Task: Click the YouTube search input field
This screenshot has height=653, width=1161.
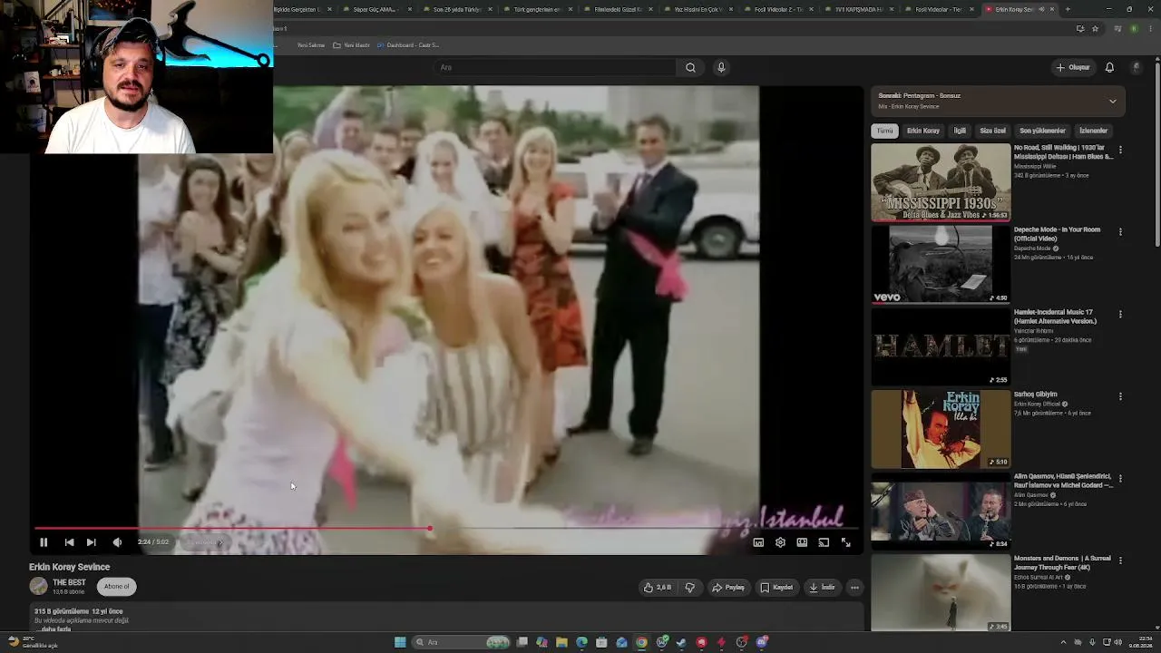Action: click(555, 67)
